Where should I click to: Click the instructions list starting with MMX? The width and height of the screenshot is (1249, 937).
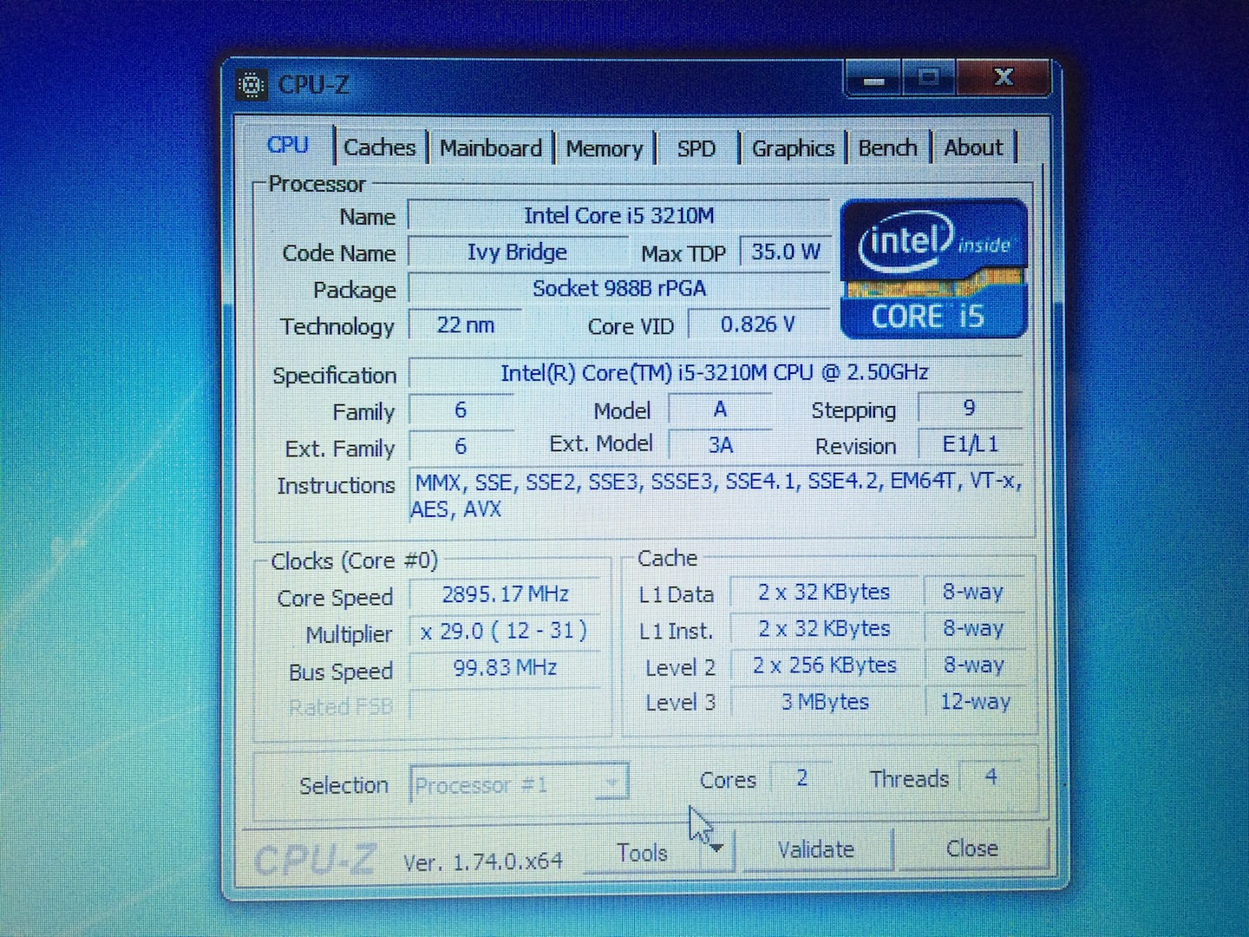716,495
